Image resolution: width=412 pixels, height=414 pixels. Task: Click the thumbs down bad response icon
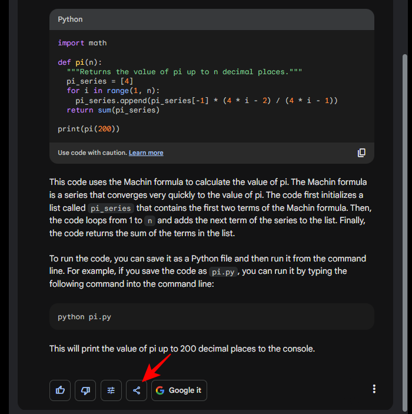point(85,390)
